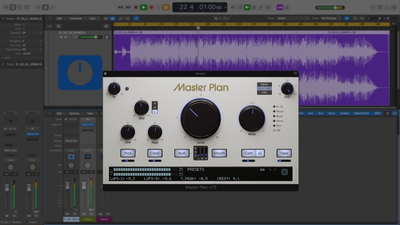This screenshot has width=400, height=225.
Task: Select the Tape button in Master Plan
Action: click(284, 153)
